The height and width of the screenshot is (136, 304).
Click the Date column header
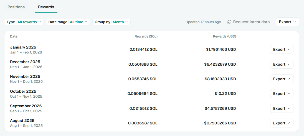pyautogui.click(x=14, y=36)
